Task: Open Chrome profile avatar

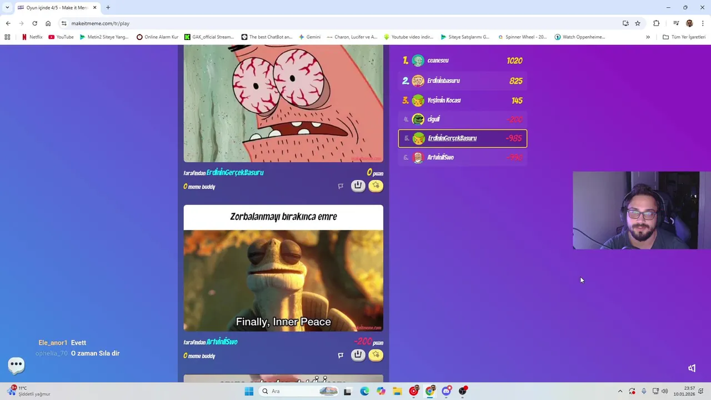Action: coord(689,23)
